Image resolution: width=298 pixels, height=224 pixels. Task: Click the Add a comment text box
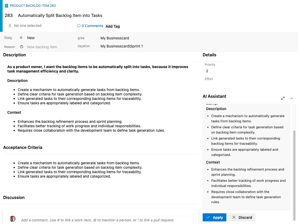point(106,220)
